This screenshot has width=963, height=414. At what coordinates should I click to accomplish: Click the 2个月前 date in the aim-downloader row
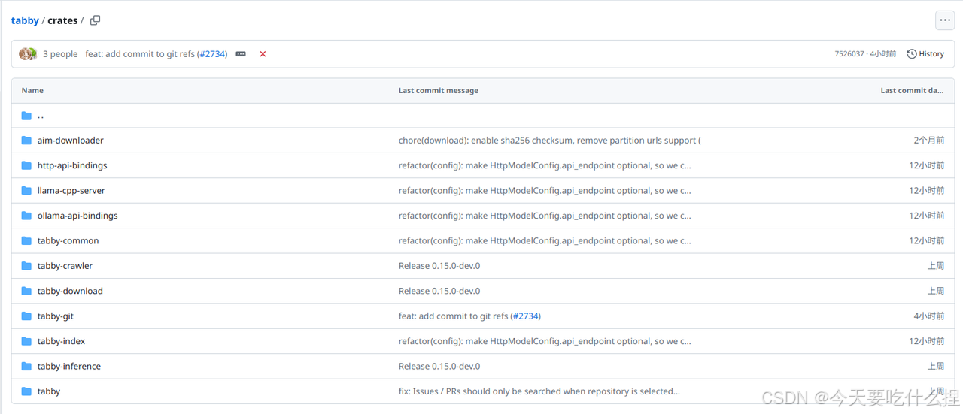(x=929, y=141)
